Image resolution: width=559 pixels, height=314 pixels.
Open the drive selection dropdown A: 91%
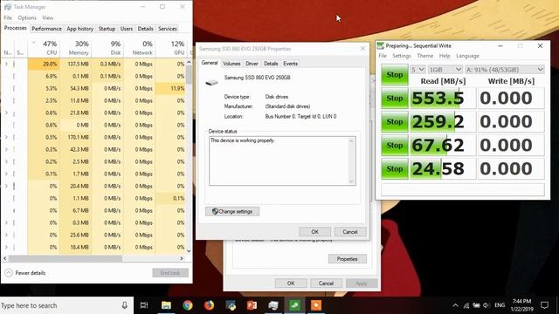pyautogui.click(x=505, y=70)
